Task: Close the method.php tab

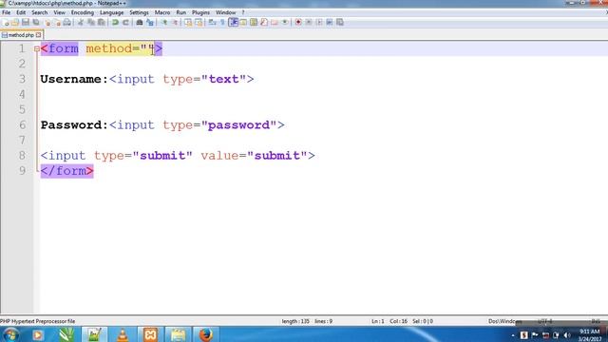Action: [38, 35]
